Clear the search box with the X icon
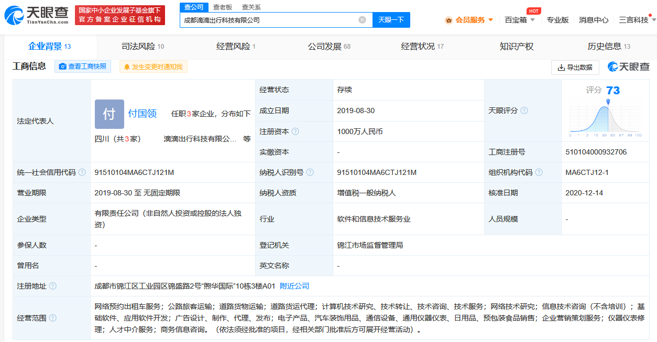The height and width of the screenshot is (342, 657). coord(362,20)
